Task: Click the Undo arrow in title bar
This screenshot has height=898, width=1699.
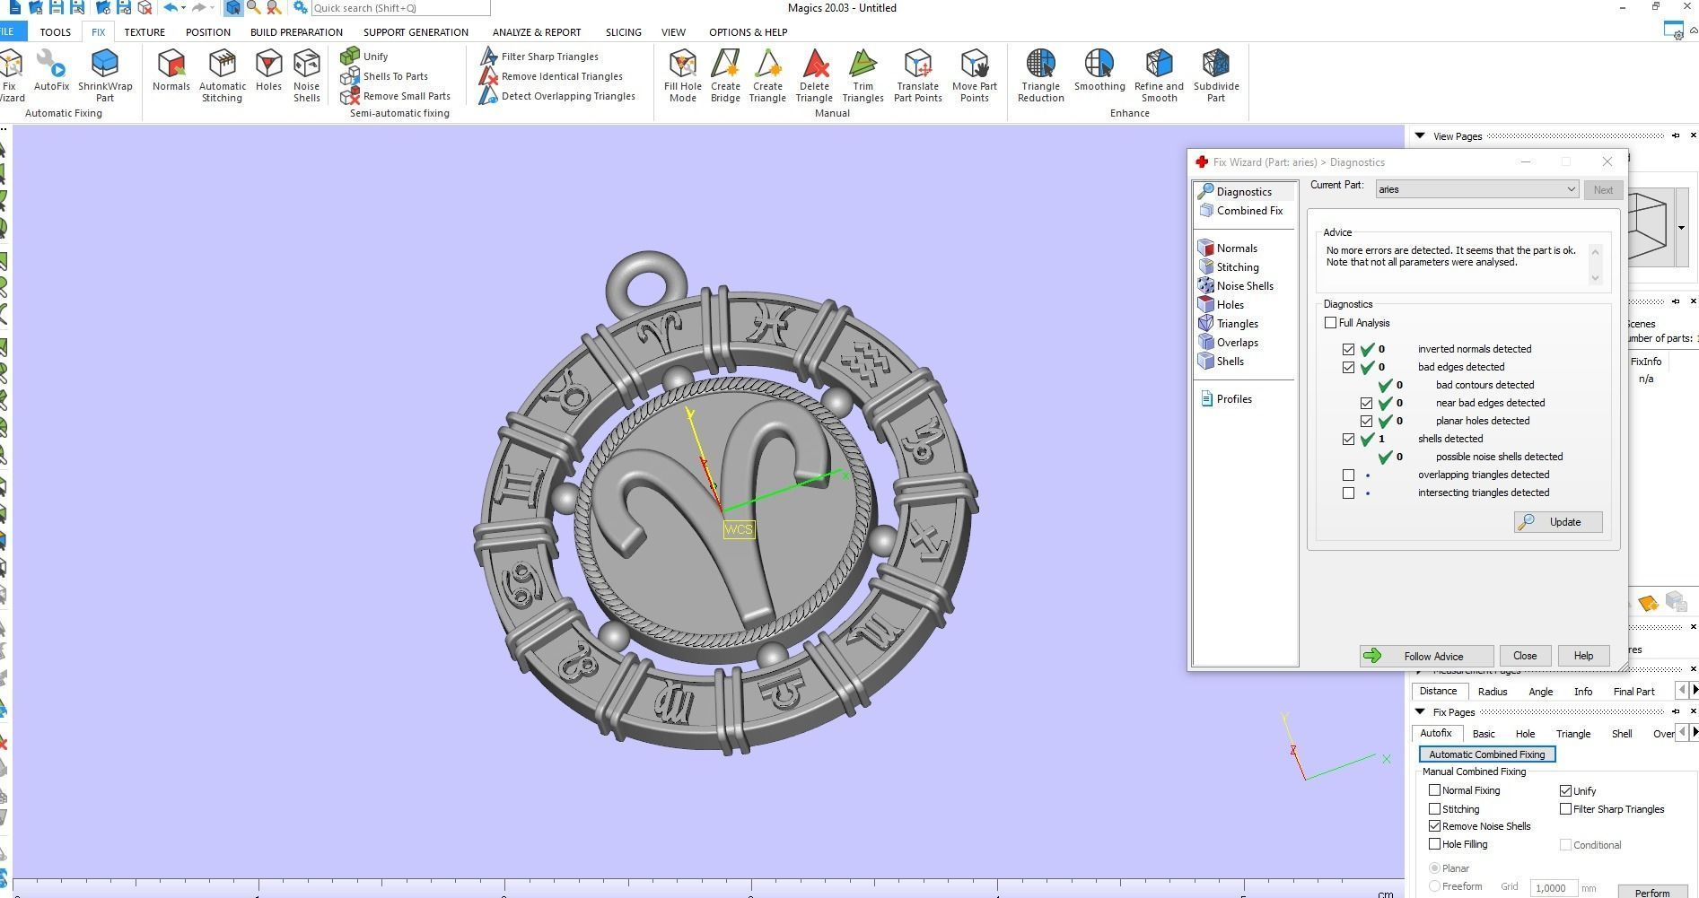Action: click(x=170, y=7)
